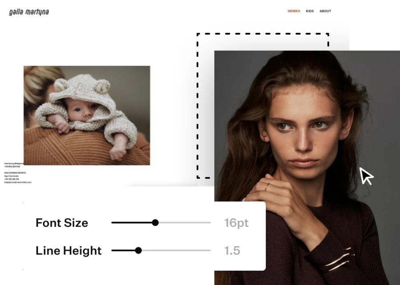400x285 pixels.
Task: Click the dashed selection box left edge
Action: pos(197,106)
